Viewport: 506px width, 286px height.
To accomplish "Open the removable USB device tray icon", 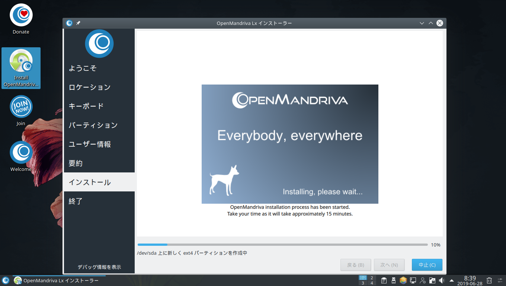I will tap(394, 280).
